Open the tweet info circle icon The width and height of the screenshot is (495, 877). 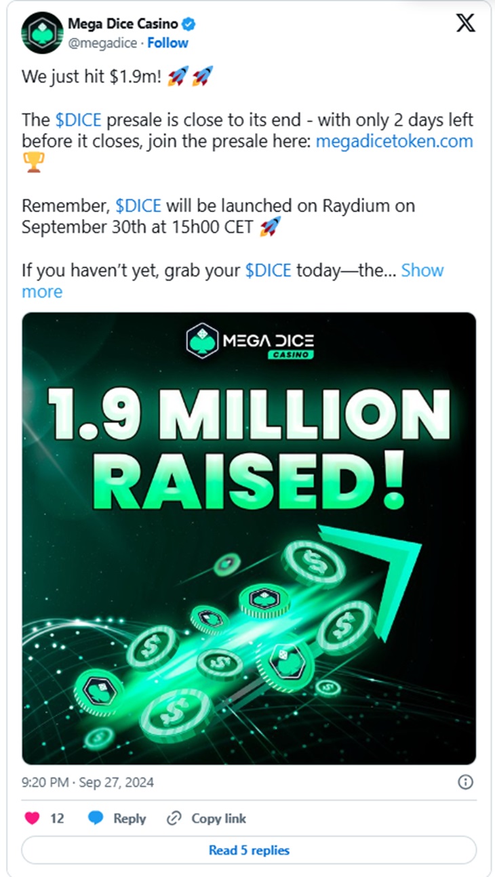(465, 782)
